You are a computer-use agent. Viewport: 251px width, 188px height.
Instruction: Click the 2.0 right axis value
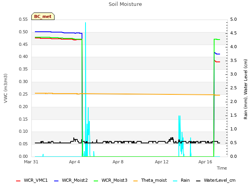233,101
